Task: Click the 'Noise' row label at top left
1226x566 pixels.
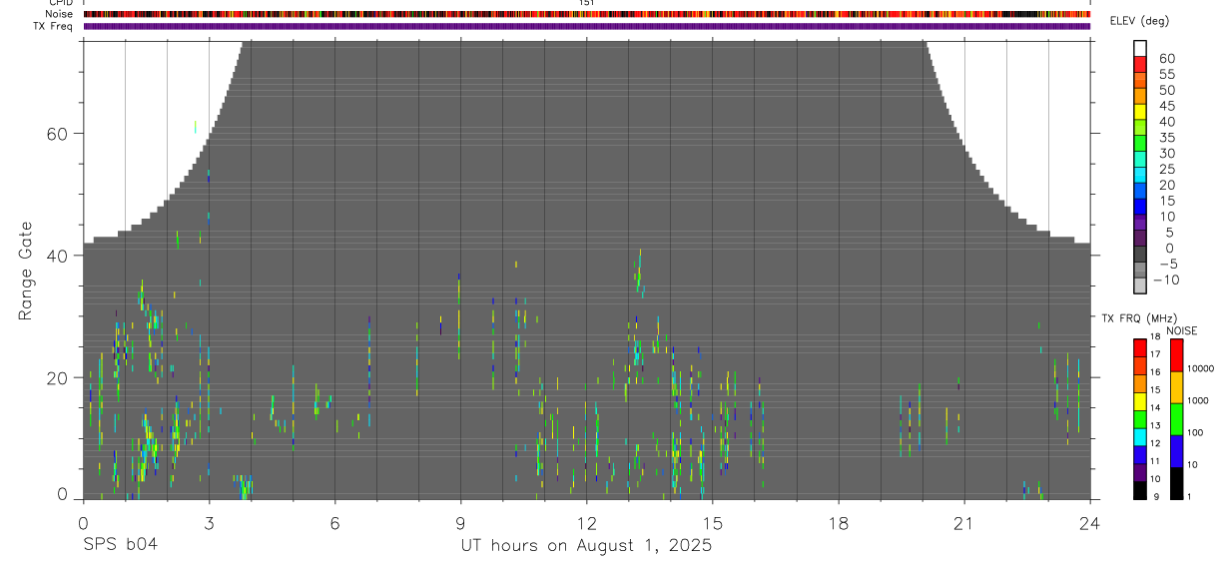Action: click(x=60, y=14)
